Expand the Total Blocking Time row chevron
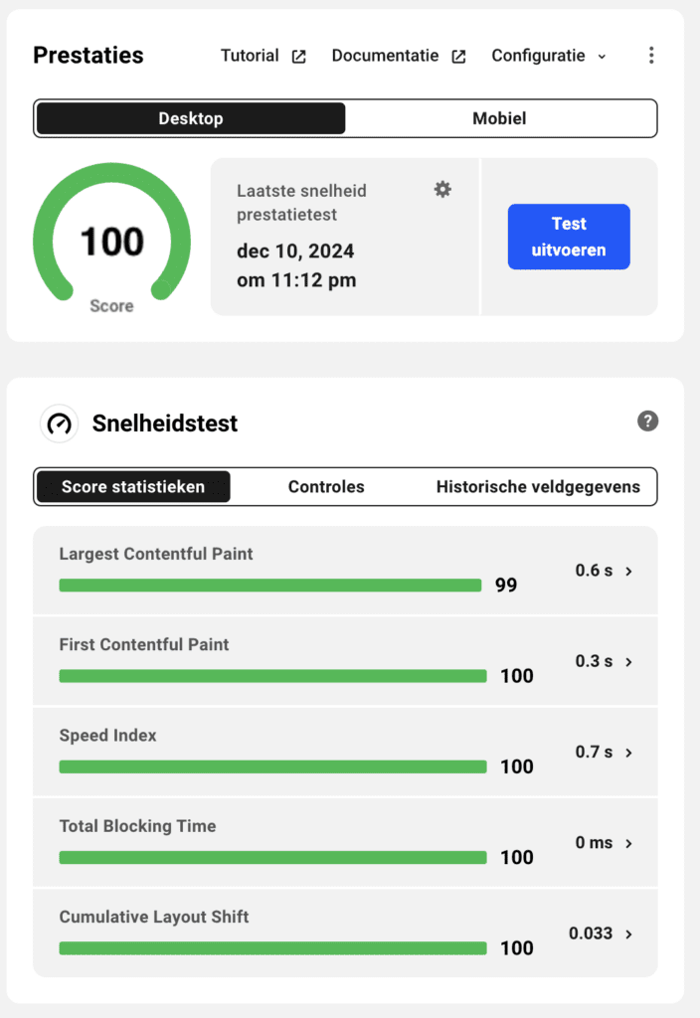 [x=628, y=843]
